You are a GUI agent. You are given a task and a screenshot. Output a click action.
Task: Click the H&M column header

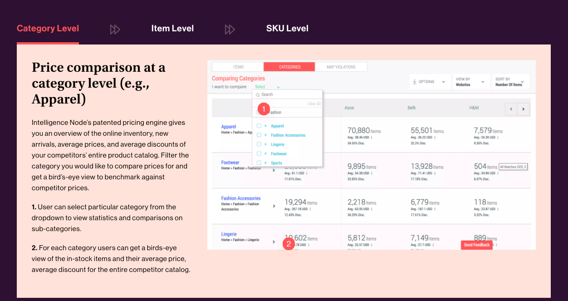474,108
